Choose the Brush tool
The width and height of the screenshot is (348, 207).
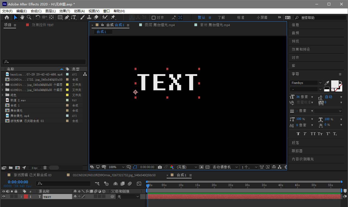(x=82, y=17)
